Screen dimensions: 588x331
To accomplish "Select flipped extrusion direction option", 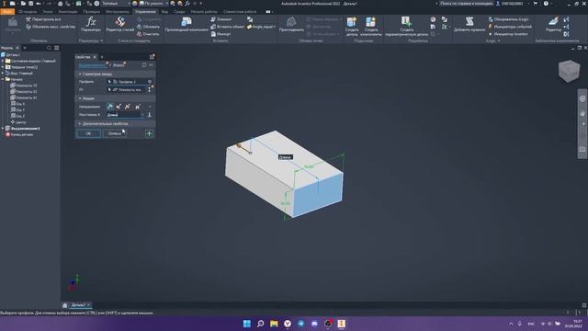I will pyautogui.click(x=119, y=107).
